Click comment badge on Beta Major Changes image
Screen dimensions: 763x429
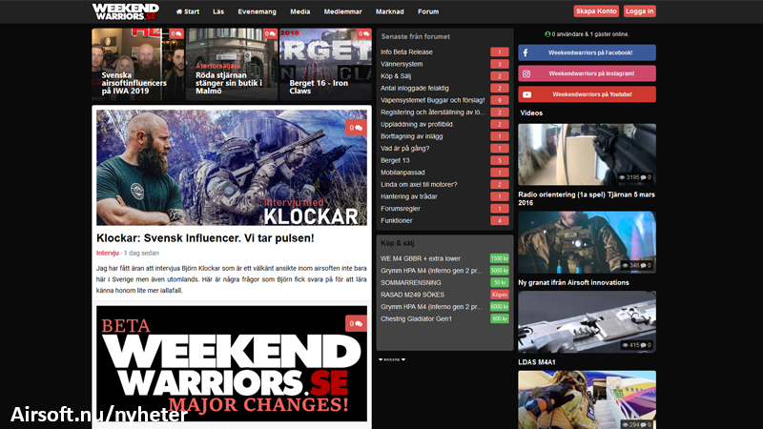point(356,323)
